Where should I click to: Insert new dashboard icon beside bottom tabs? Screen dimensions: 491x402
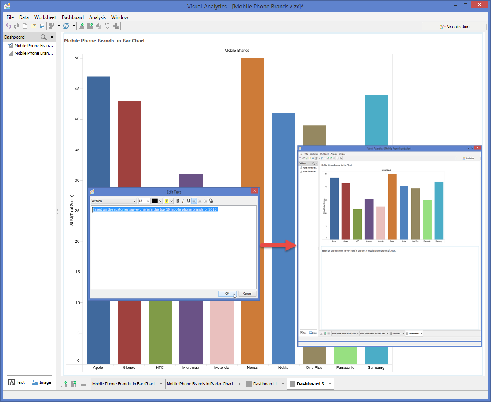pos(74,384)
